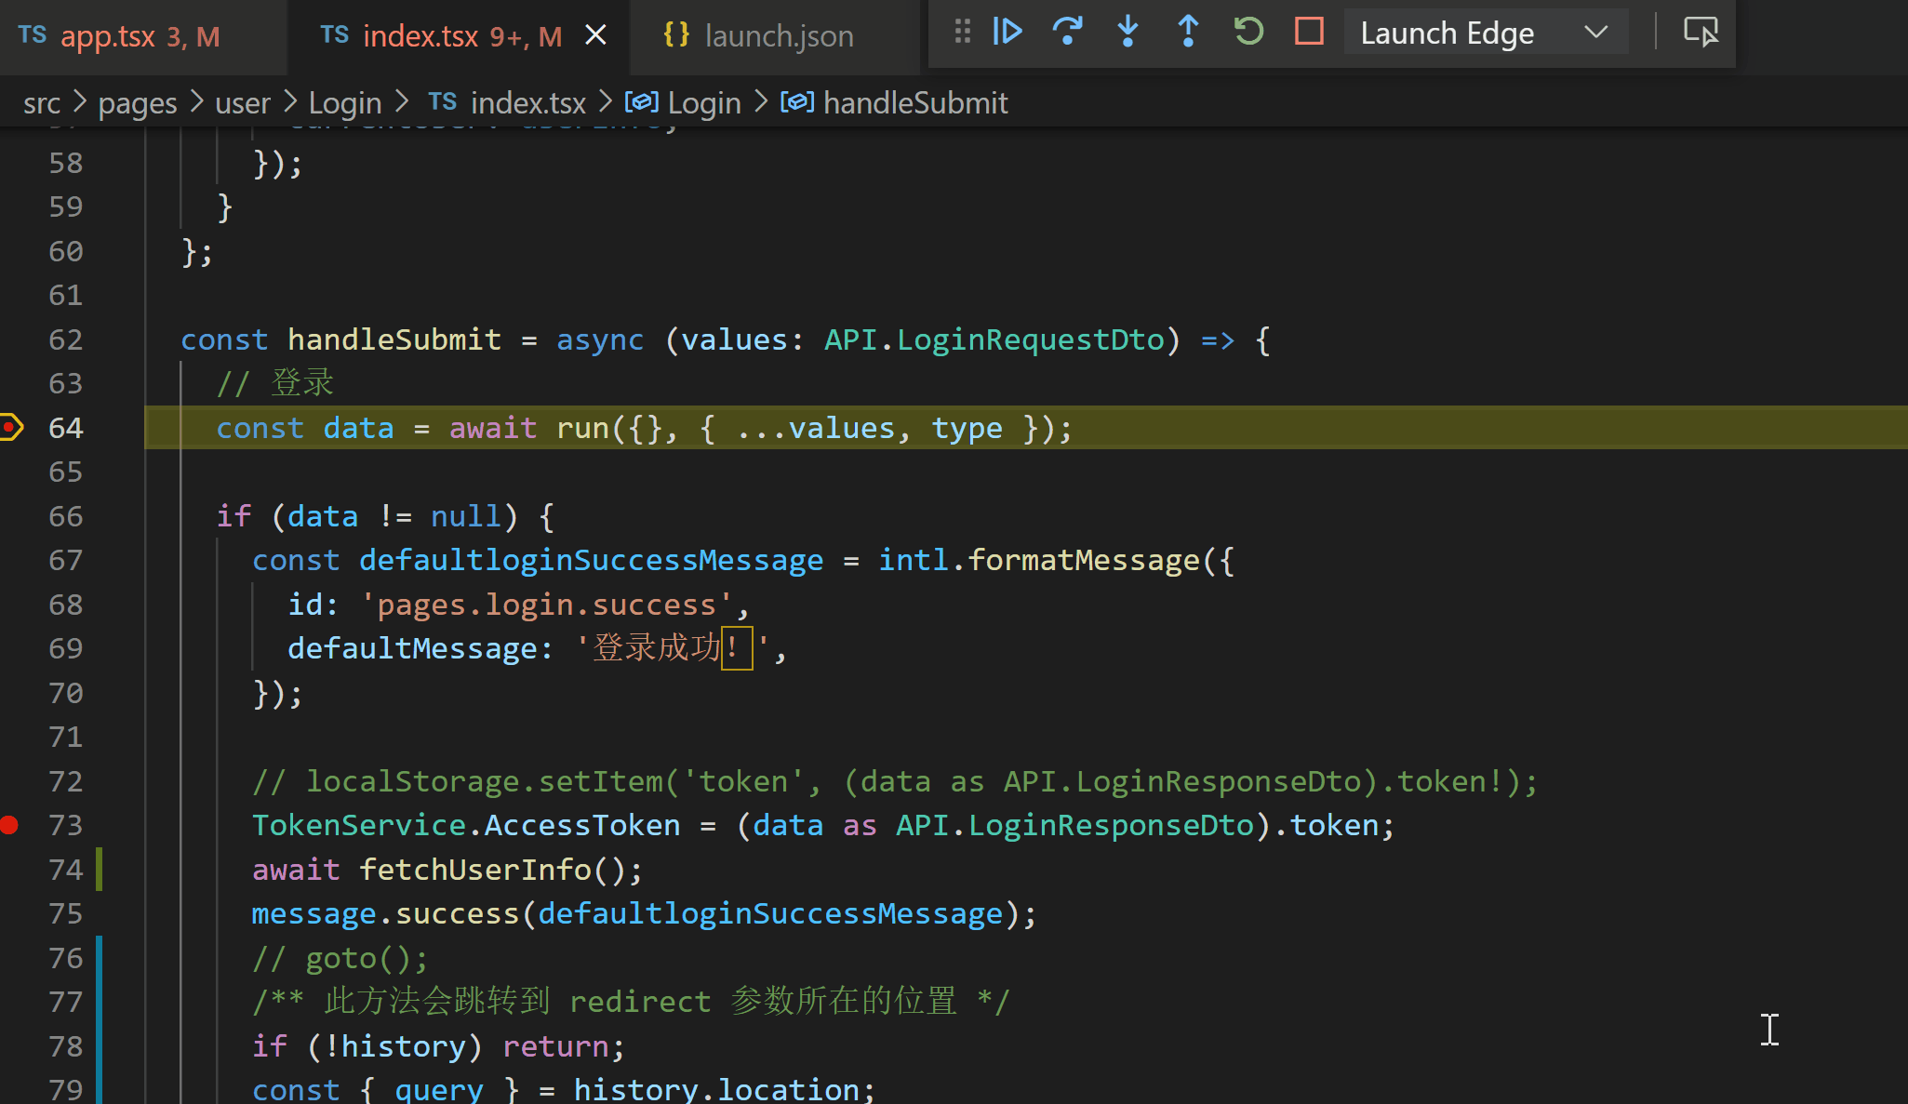Stop debugging with the red square icon

coord(1309,32)
